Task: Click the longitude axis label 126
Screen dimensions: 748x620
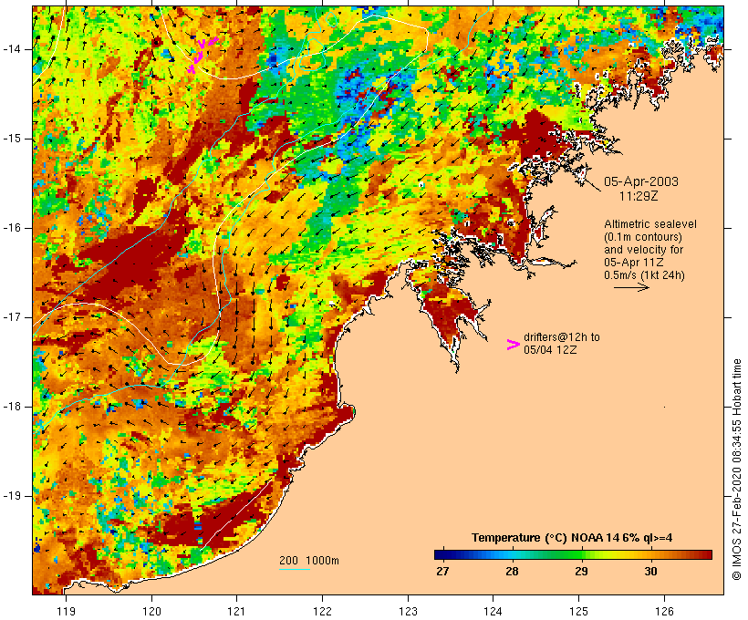Action: [664, 611]
